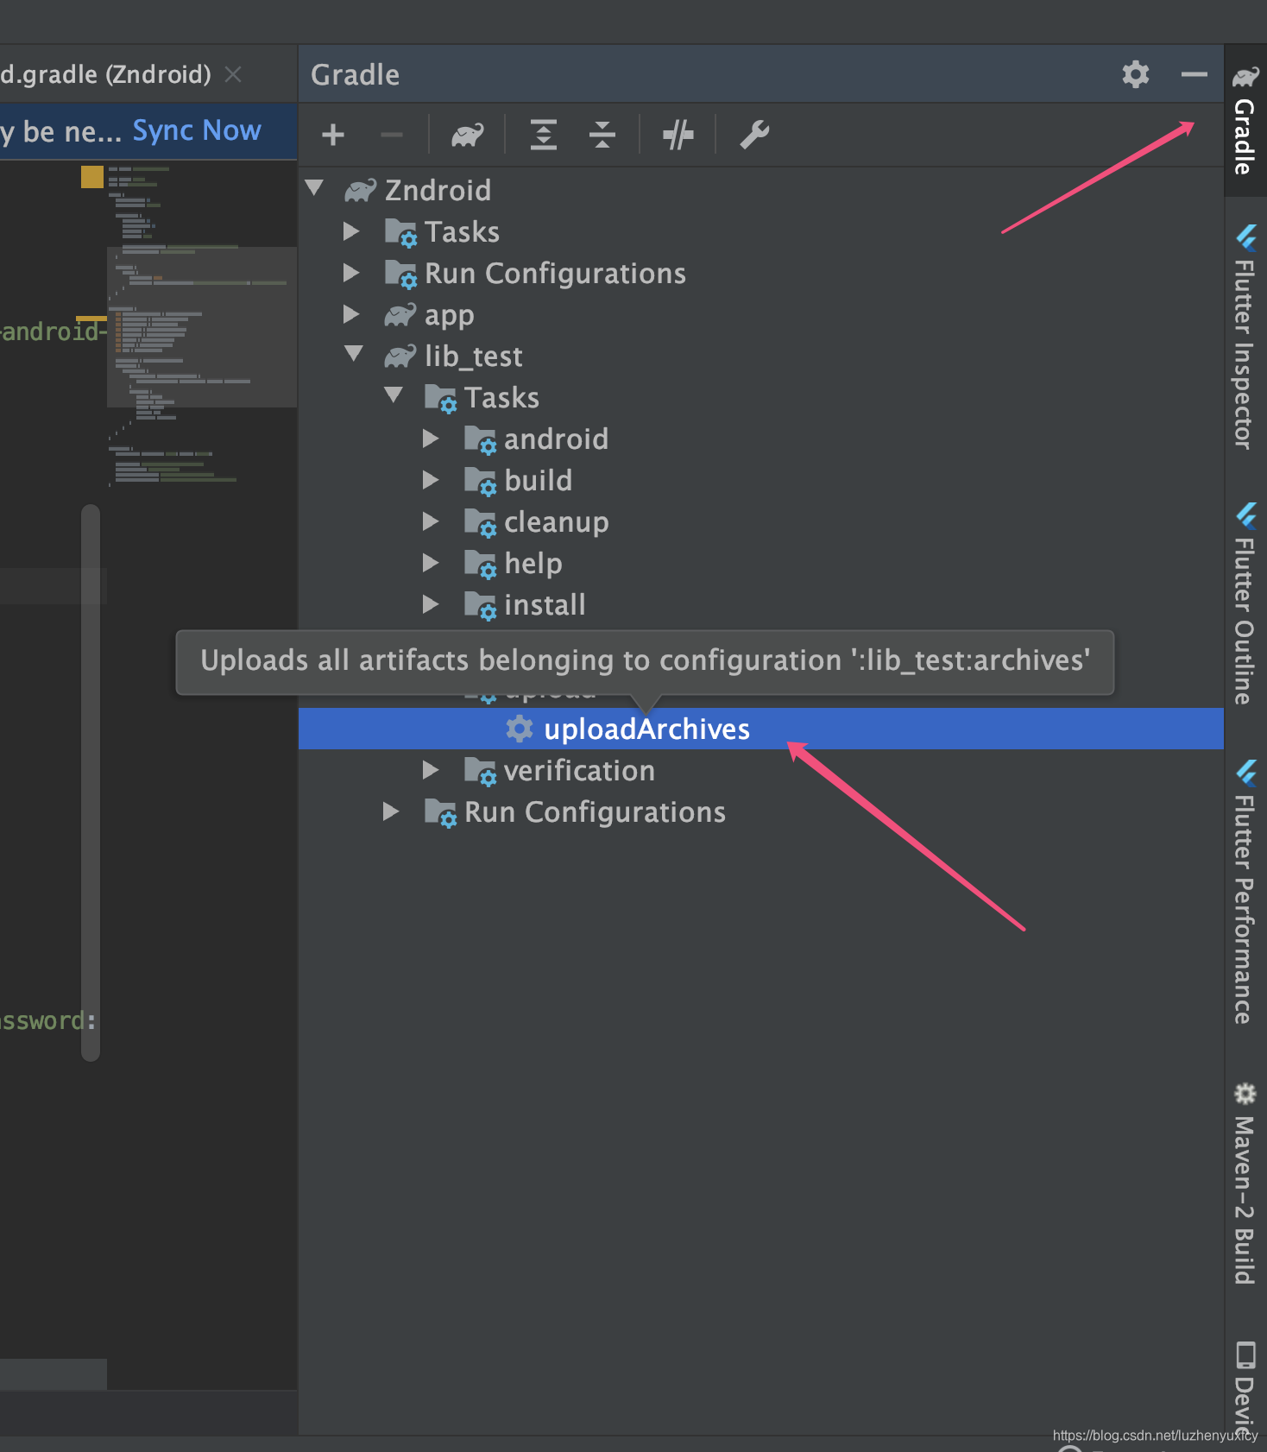Viewport: 1267px width, 1452px height.
Task: Select the lib_test module label
Action: [x=473, y=356]
